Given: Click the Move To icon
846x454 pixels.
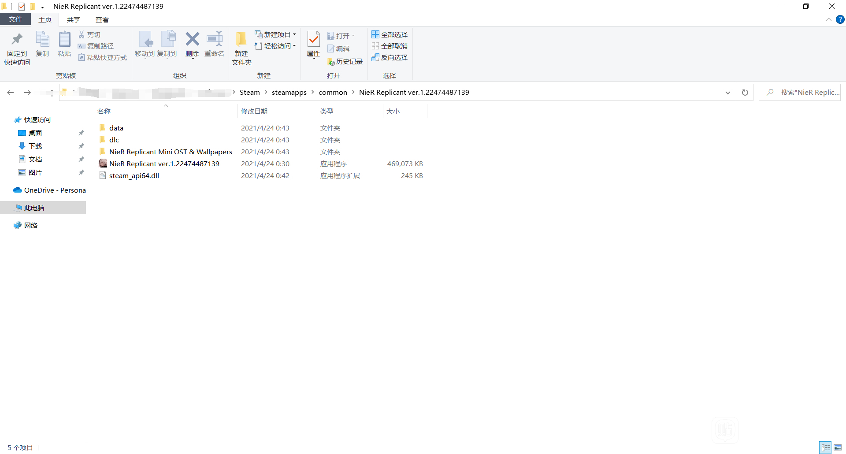Looking at the screenshot, I should (x=145, y=39).
